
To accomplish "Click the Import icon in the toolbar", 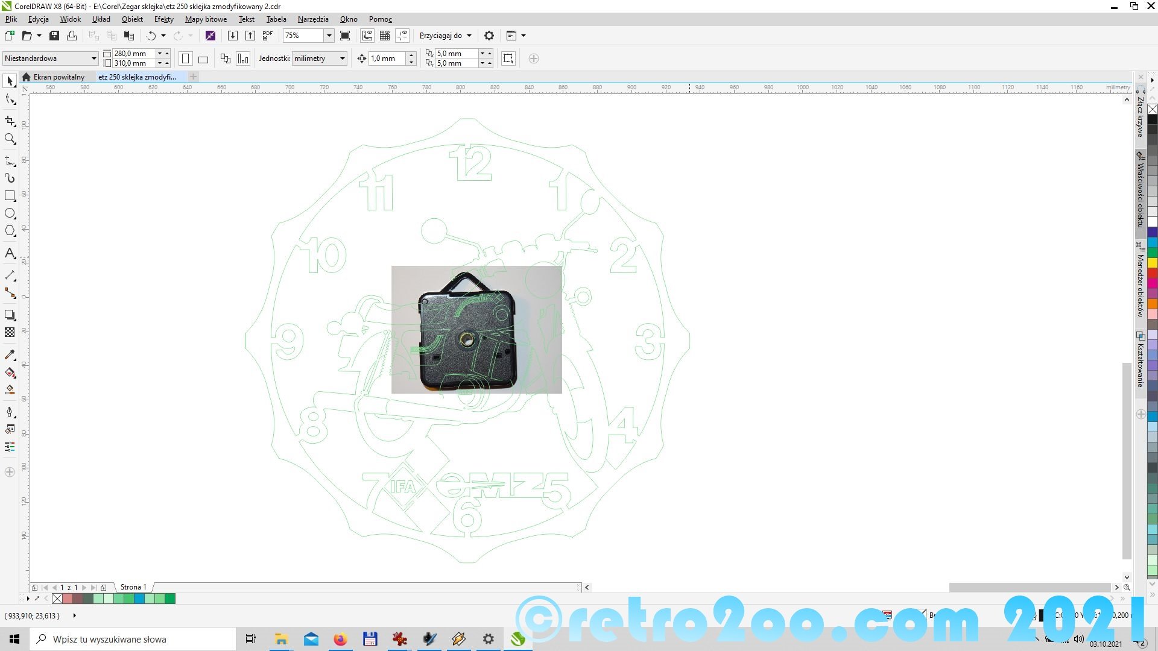I will pos(232,36).
